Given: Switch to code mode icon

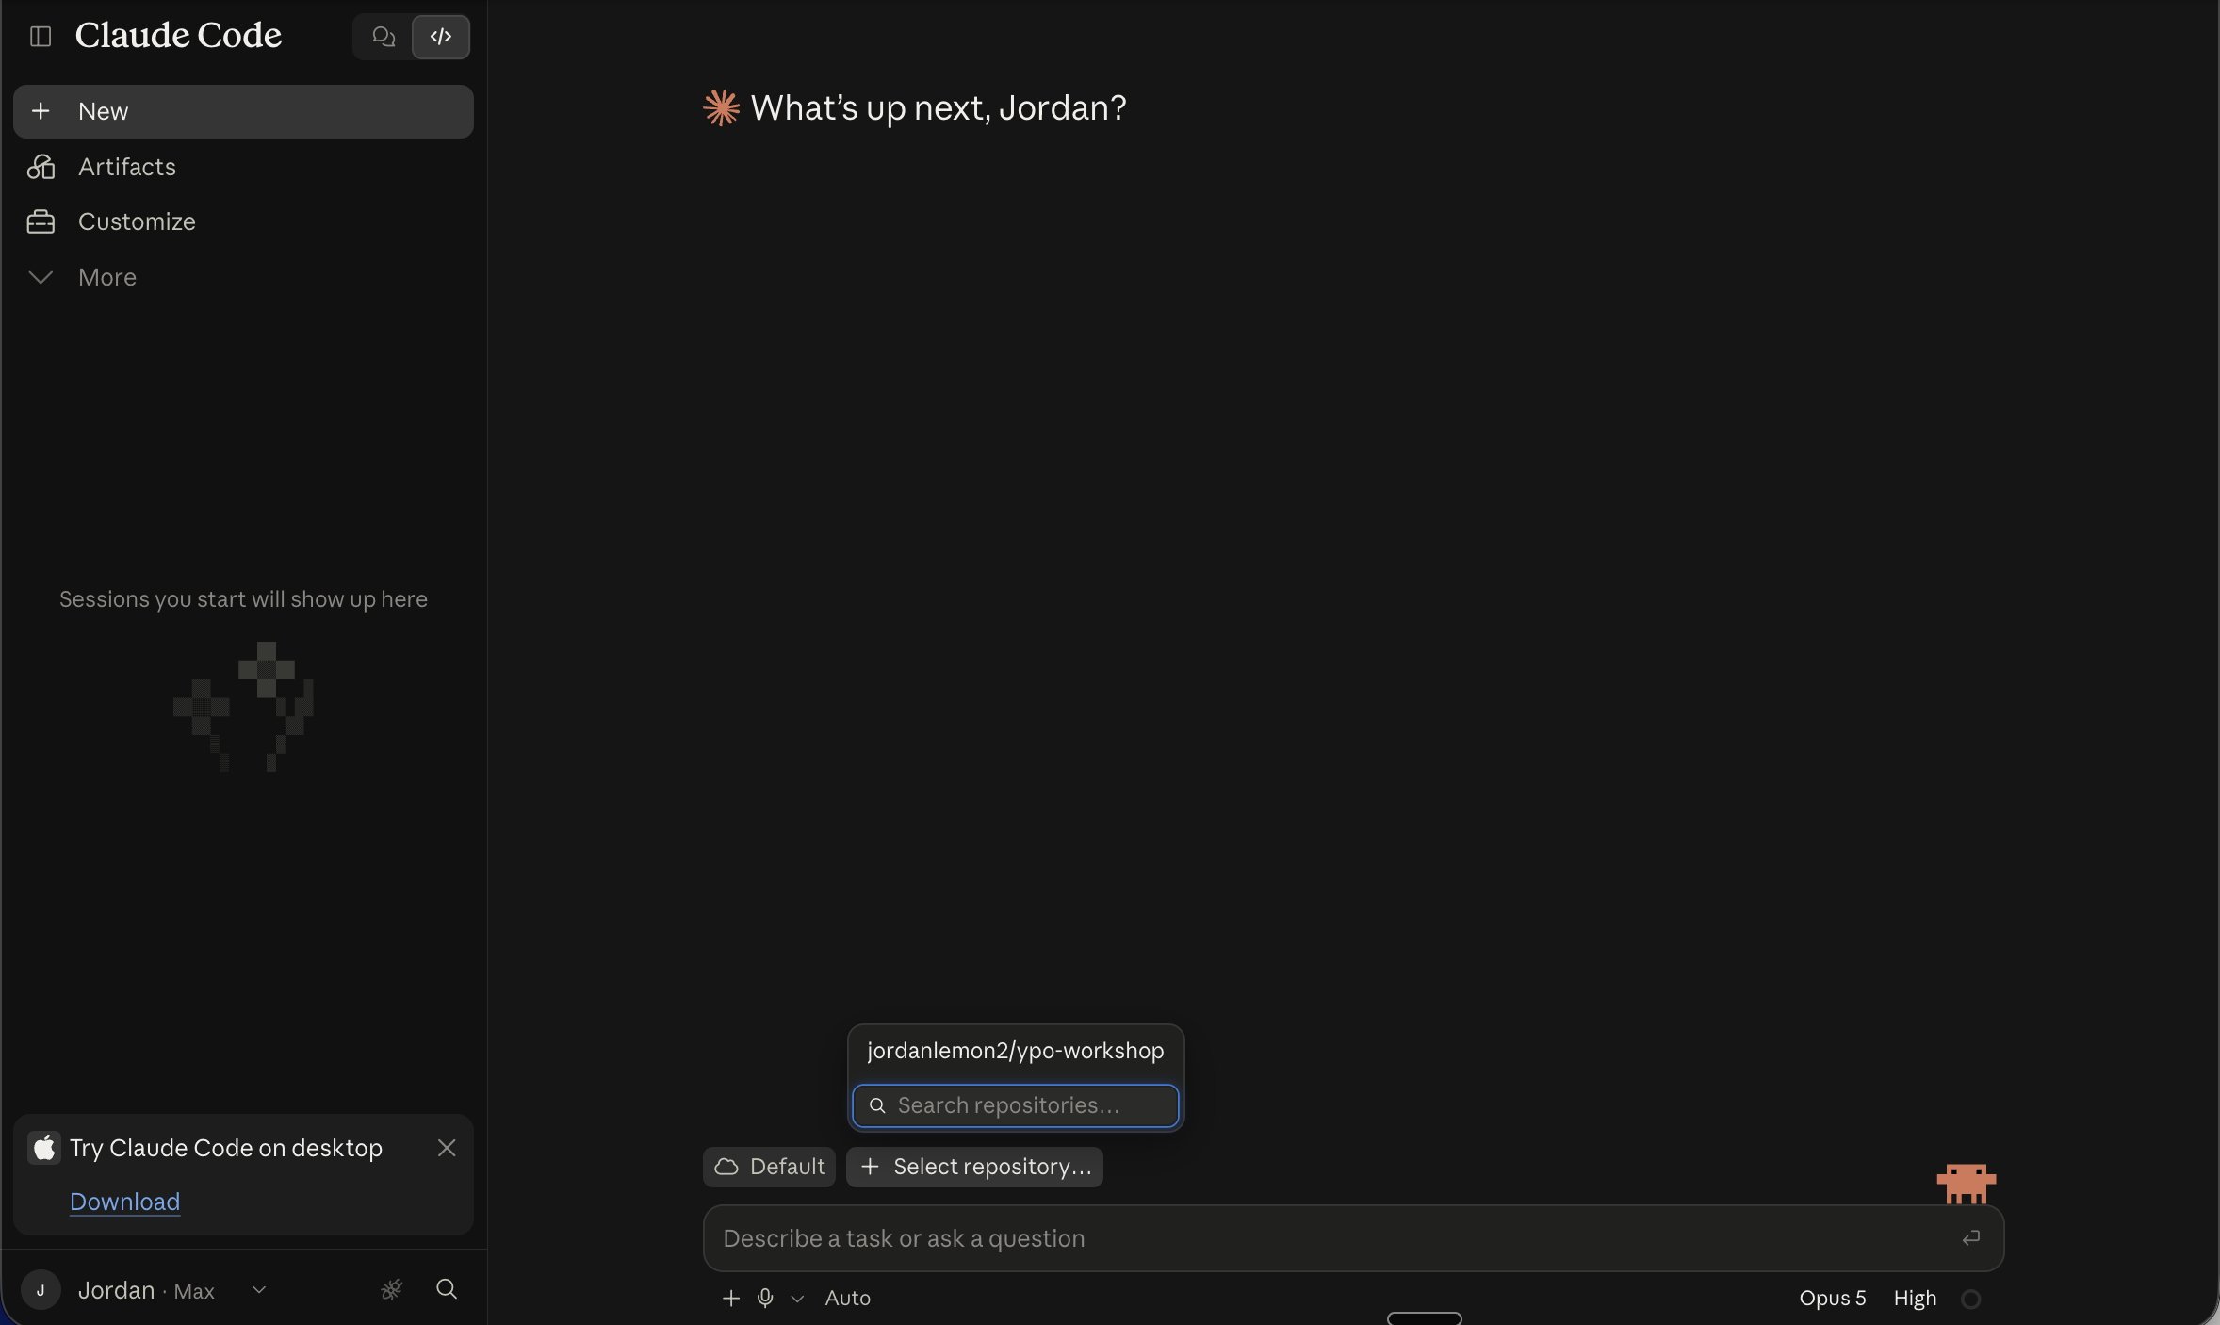Looking at the screenshot, I should (x=441, y=37).
